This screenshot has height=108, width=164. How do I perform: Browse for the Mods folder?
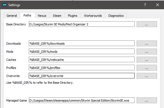pos(147,52)
